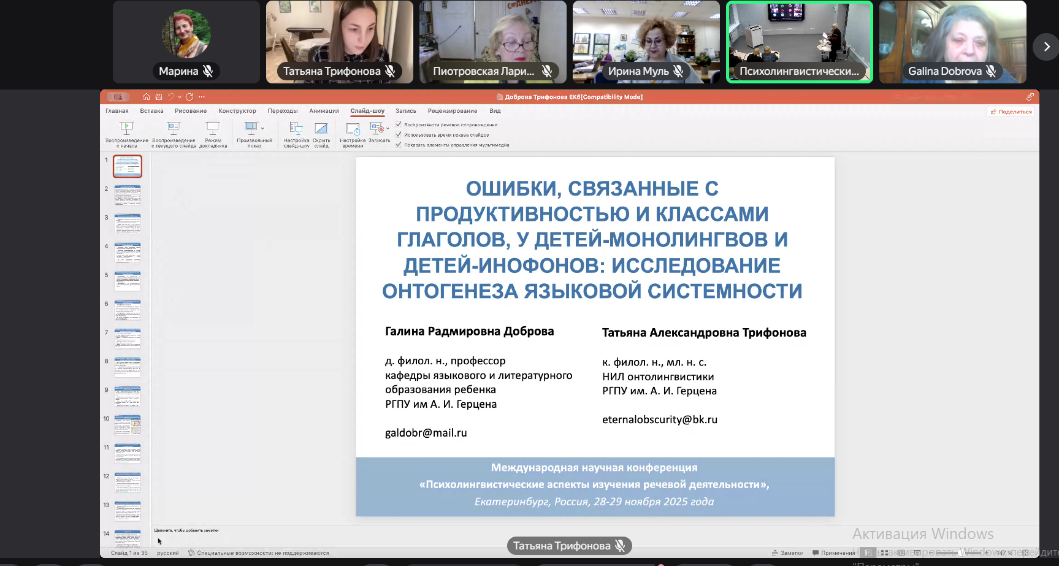Play slideshow from current slide

(x=174, y=128)
